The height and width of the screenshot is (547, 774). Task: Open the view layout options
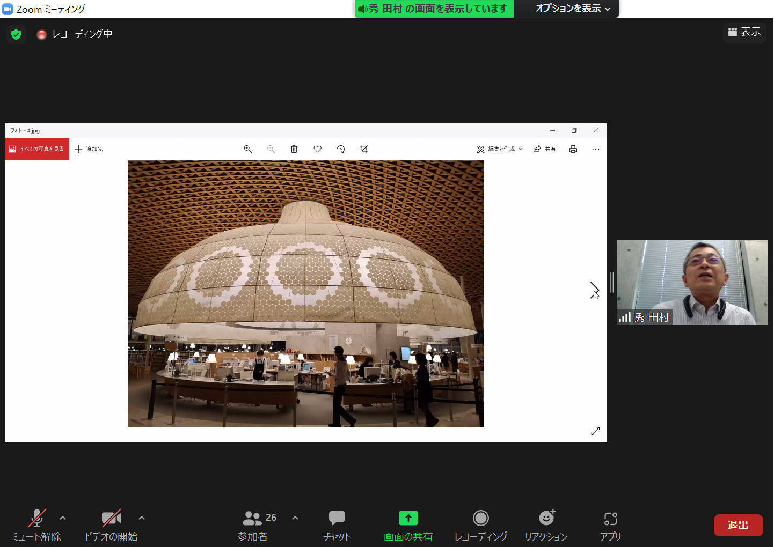tap(744, 32)
